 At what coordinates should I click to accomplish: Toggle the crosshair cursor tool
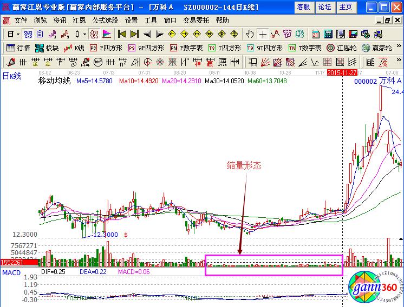pyautogui.click(x=263, y=34)
